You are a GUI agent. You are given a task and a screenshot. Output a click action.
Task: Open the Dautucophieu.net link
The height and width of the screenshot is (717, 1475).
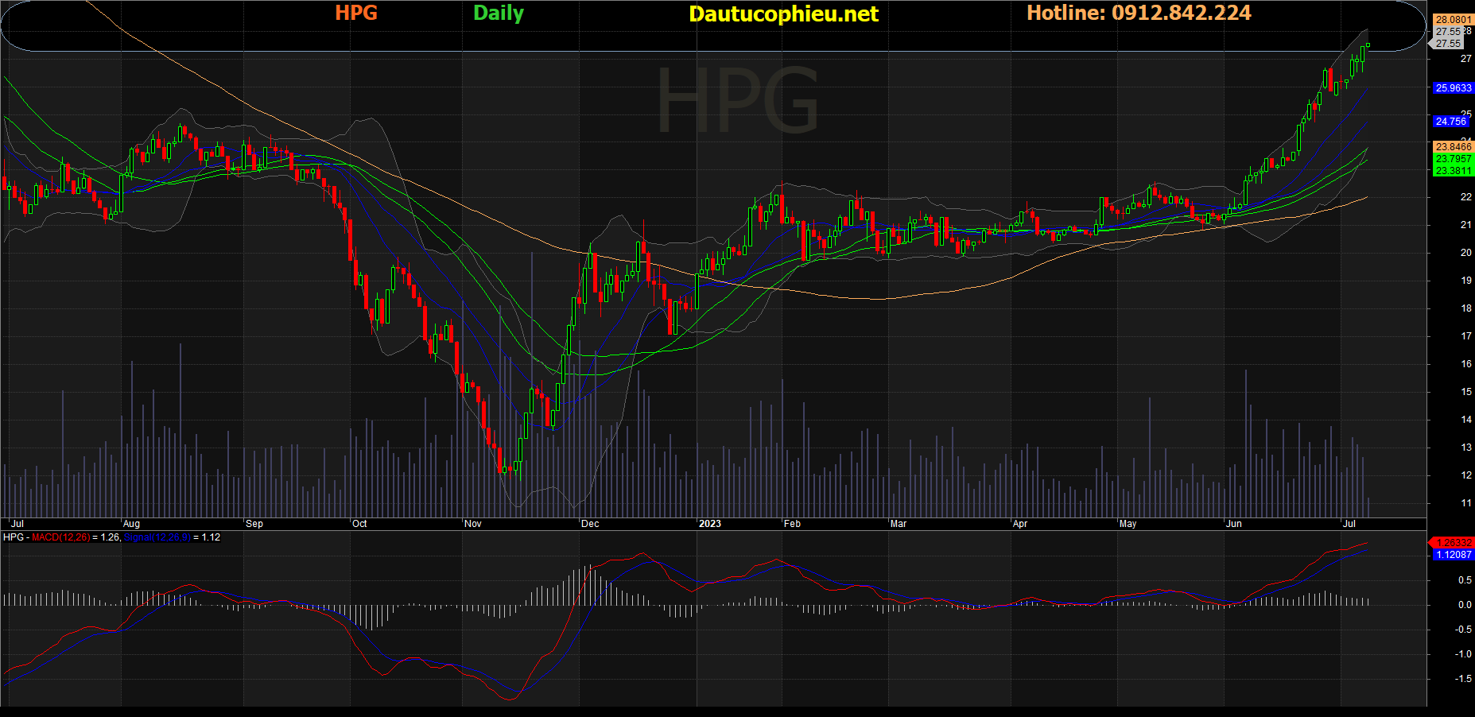pos(783,14)
